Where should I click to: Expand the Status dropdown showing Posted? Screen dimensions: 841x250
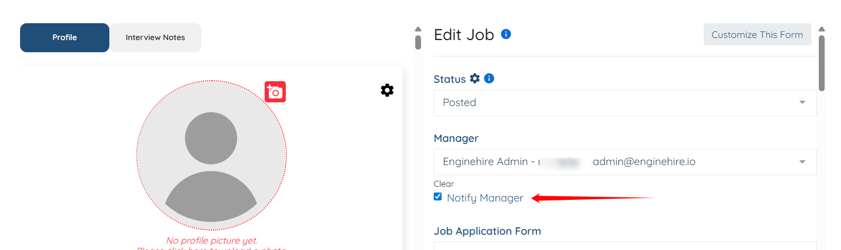[624, 103]
